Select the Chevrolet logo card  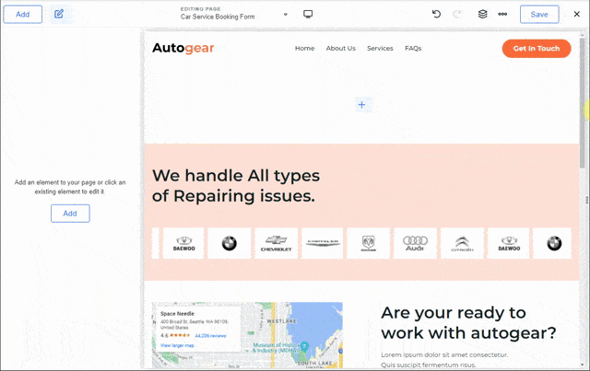(x=277, y=243)
